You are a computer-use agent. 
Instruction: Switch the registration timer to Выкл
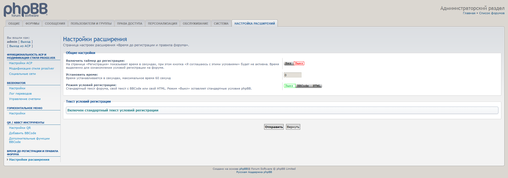(x=299, y=63)
